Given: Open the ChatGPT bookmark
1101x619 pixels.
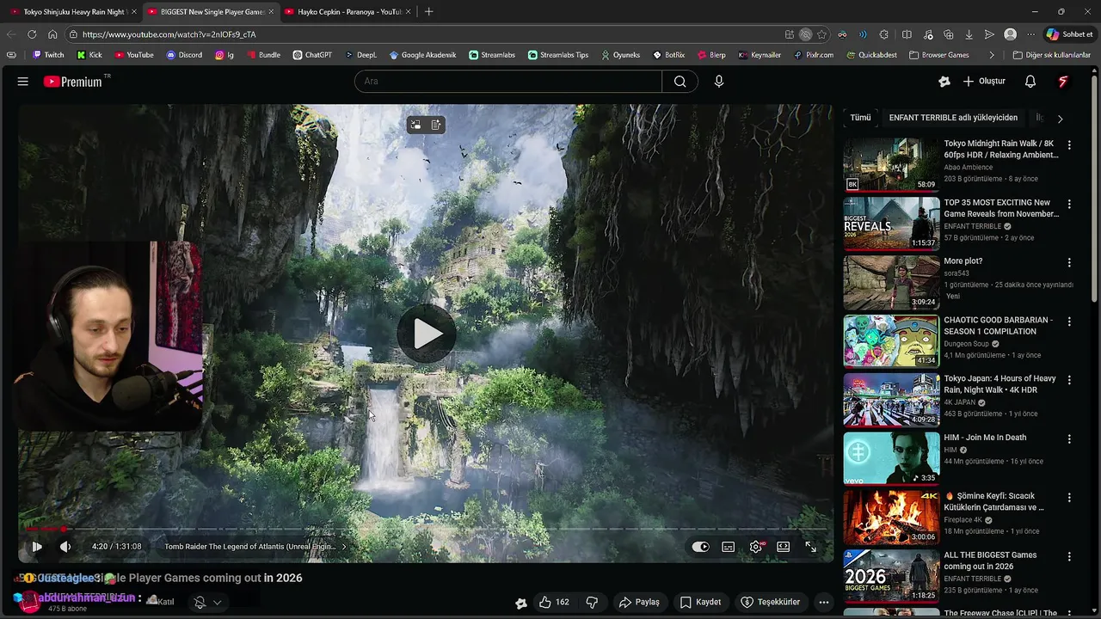Looking at the screenshot, I should tap(312, 55).
